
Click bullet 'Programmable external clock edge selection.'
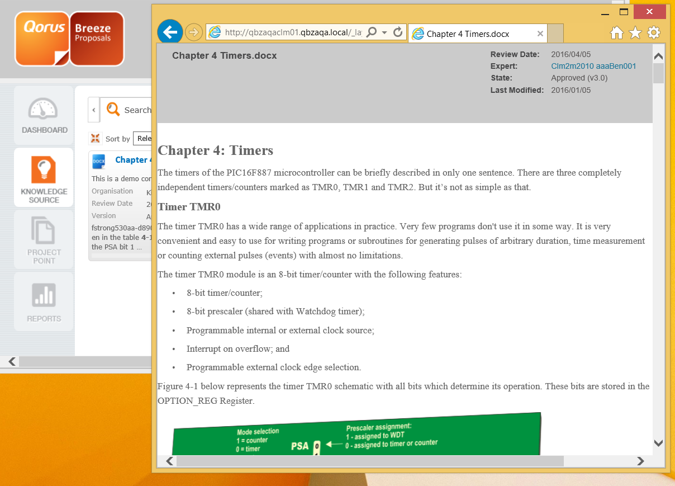(x=274, y=367)
